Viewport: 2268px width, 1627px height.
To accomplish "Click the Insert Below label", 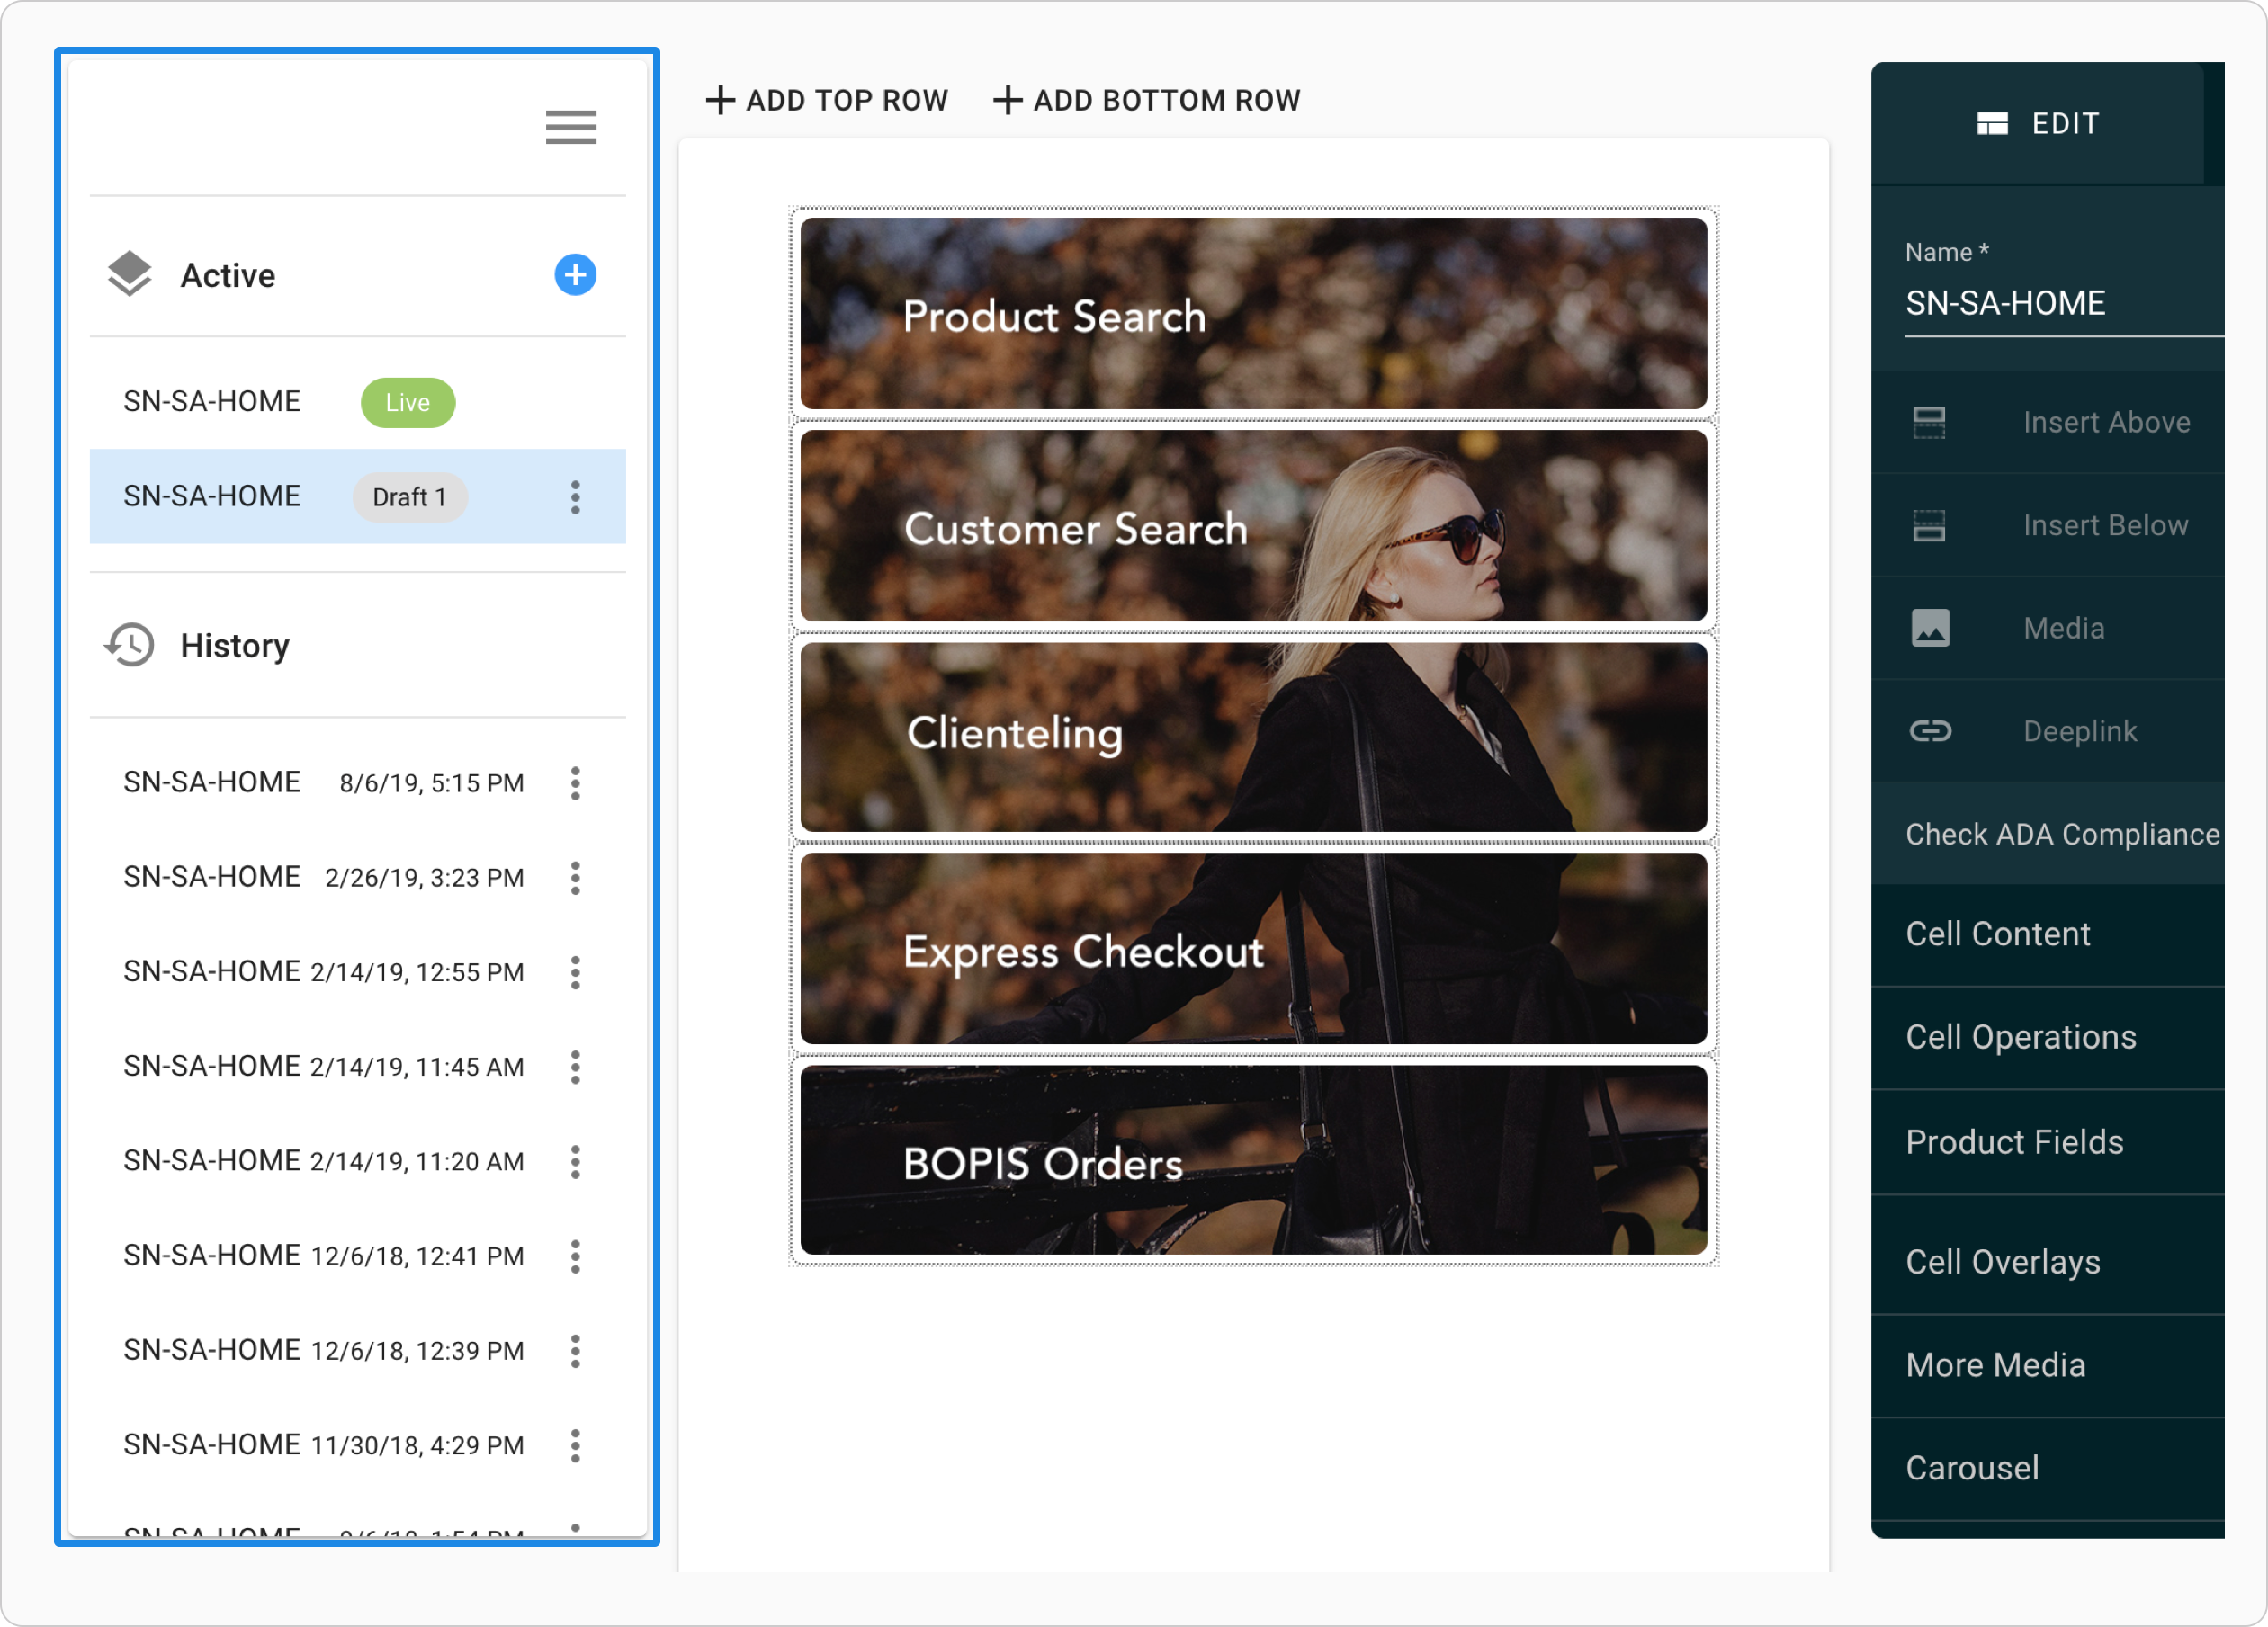I will [x=2106, y=525].
